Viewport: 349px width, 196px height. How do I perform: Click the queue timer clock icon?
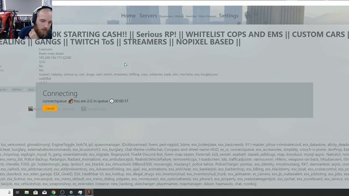coord(112,101)
